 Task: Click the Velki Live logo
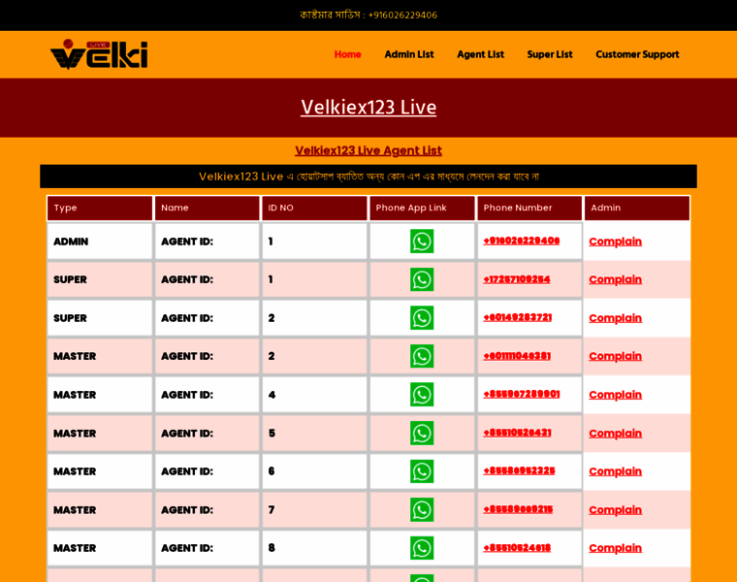99,54
